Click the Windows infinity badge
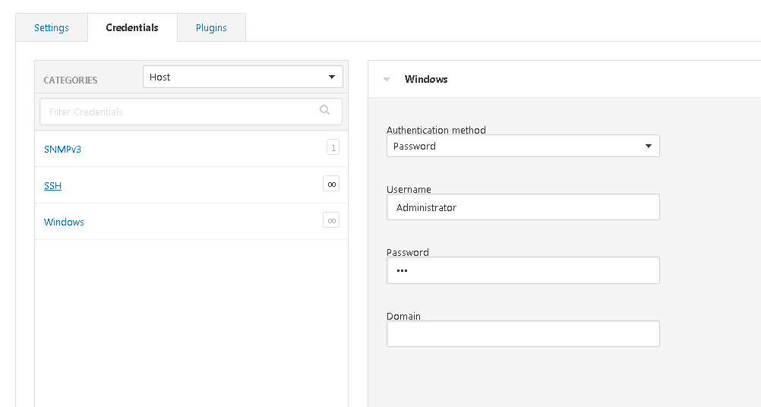The height and width of the screenshot is (407, 761). pyautogui.click(x=331, y=220)
